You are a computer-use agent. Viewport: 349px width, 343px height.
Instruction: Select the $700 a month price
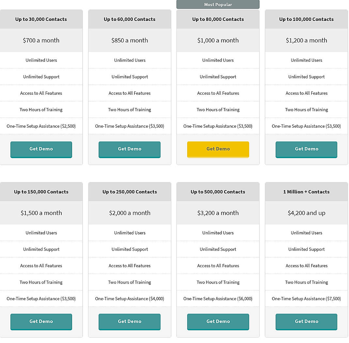(41, 40)
